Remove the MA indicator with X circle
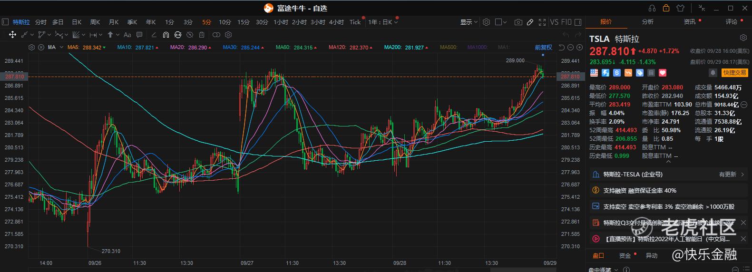 (41, 47)
